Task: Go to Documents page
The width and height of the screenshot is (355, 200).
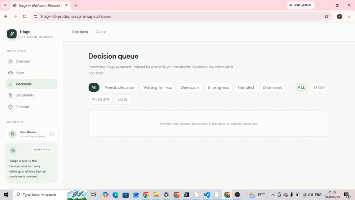Action: [31, 95]
